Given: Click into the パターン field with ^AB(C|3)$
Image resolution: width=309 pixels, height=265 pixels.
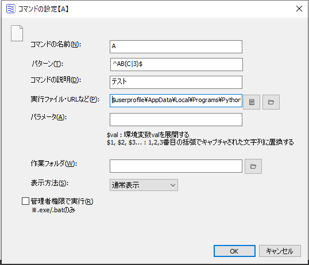Looking at the screenshot, I should pos(176,64).
